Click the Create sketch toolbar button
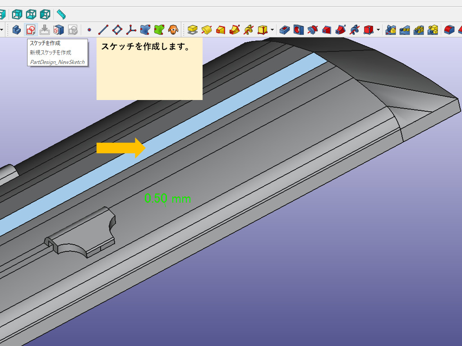The height and width of the screenshot is (346, 462). [x=30, y=30]
